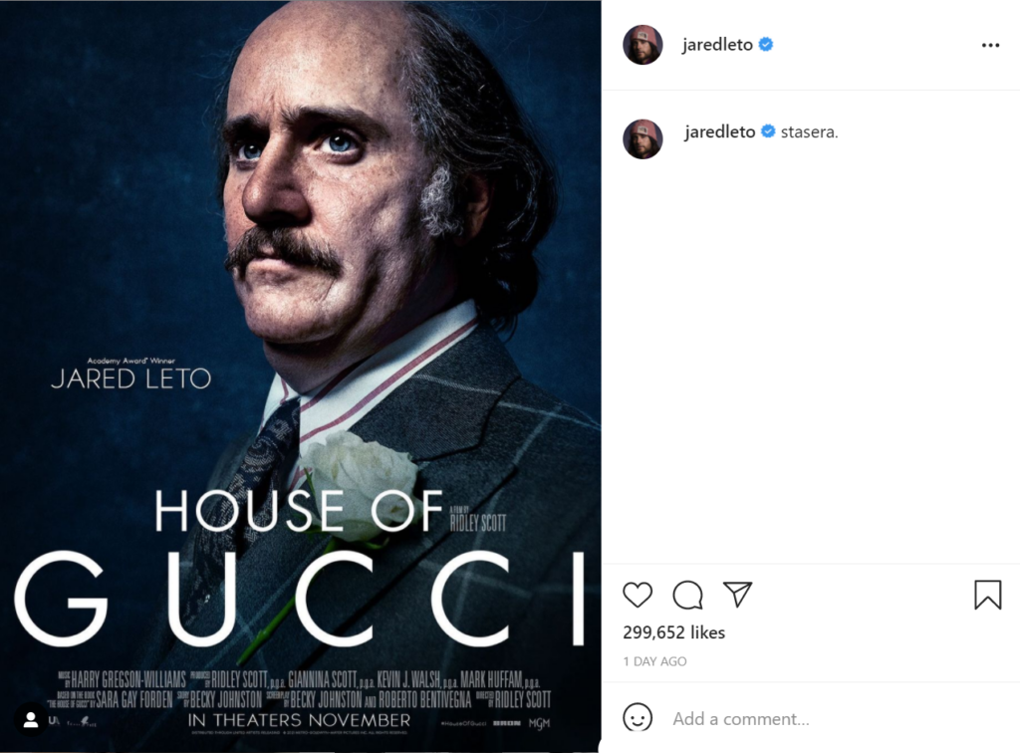Click the House of Gucci poster image
This screenshot has height=753, width=1020.
coord(301,376)
